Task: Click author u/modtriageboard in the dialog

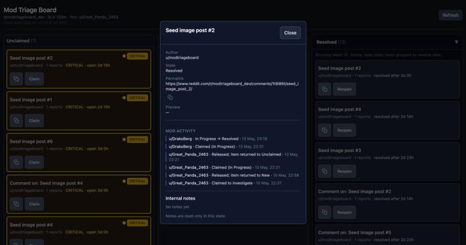Action: pyautogui.click(x=182, y=58)
